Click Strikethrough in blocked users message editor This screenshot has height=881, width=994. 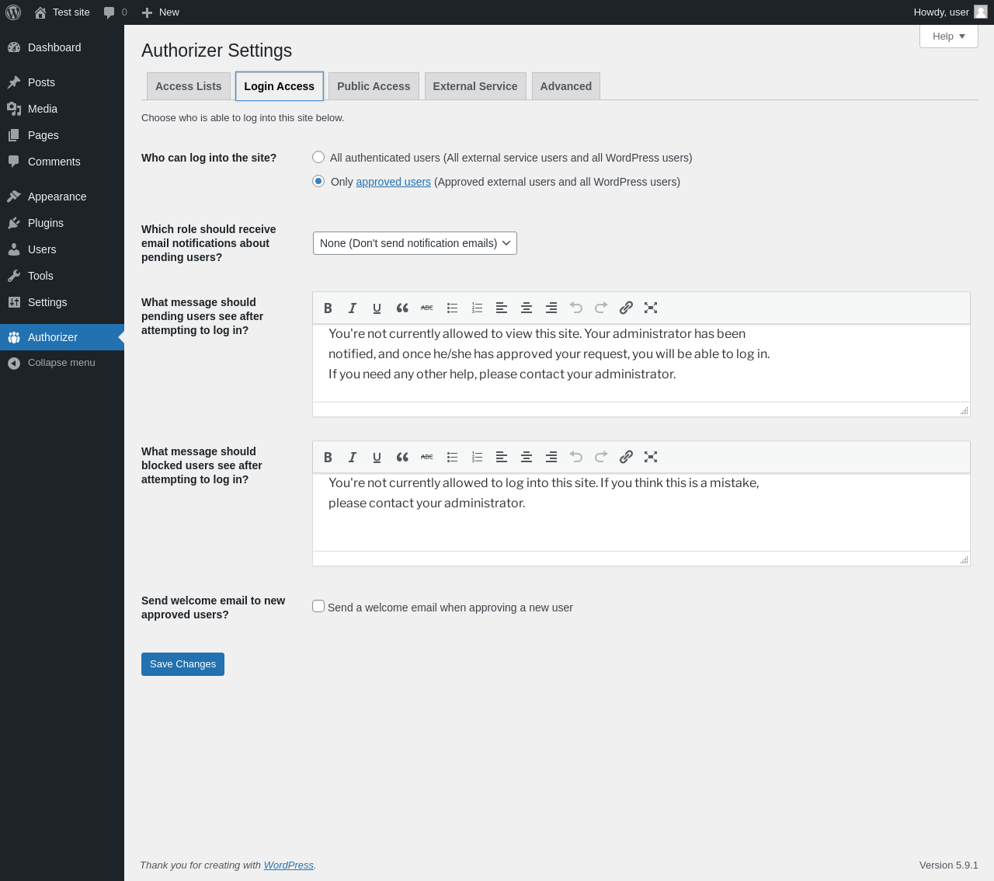[427, 458]
